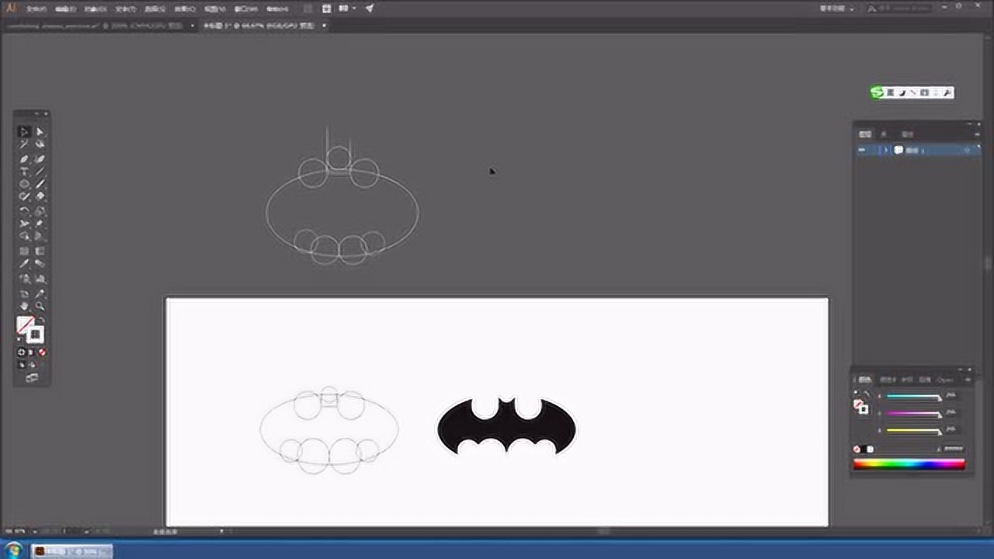This screenshot has width=994, height=559.
Task: Open the View menu
Action: pos(215,9)
